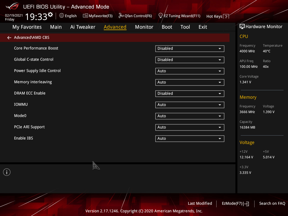This screenshot has width=288, height=216.
Task: Click the EzMode exit arrow icon
Action: (x=246, y=204)
